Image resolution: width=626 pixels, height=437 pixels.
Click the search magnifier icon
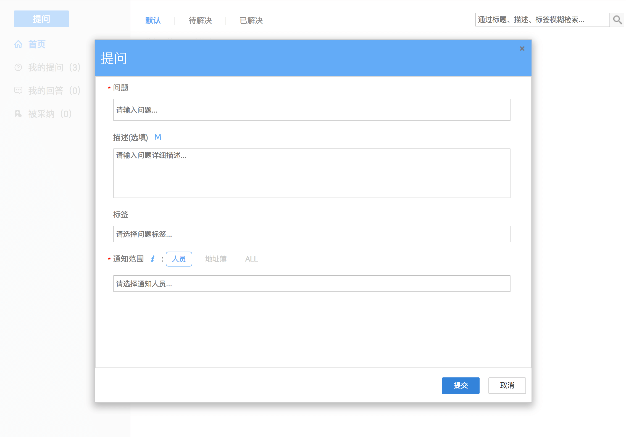(x=617, y=20)
